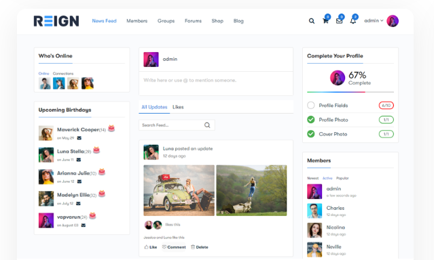Switch to All Updates tab
The width and height of the screenshot is (434, 260).
pyautogui.click(x=154, y=107)
